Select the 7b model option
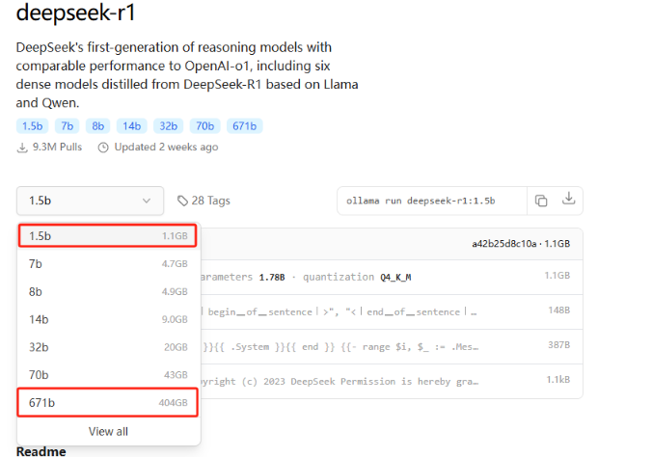652x458 pixels. tap(108, 263)
